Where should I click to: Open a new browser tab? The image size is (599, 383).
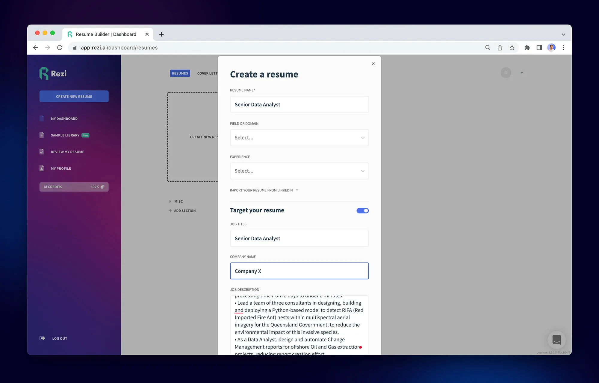tap(161, 34)
